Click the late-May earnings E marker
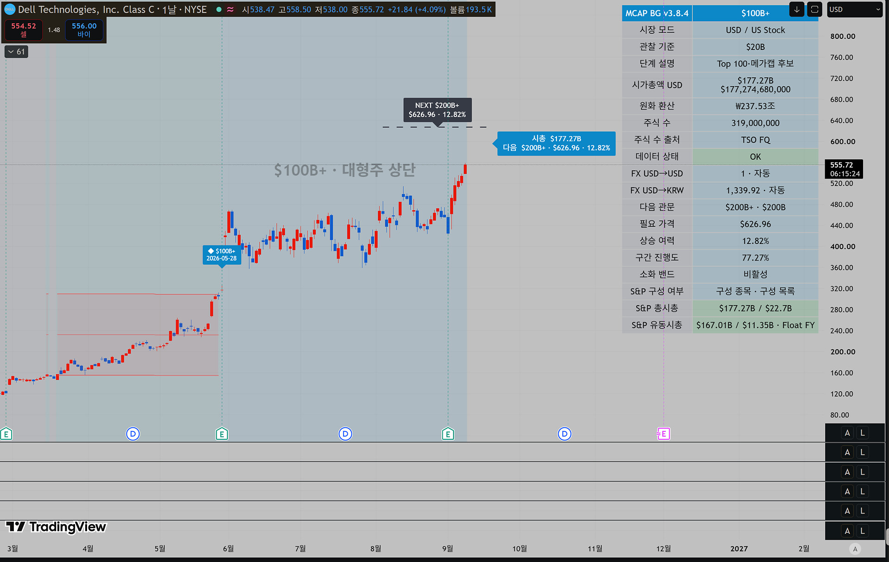This screenshot has height=562, width=889. click(x=222, y=434)
